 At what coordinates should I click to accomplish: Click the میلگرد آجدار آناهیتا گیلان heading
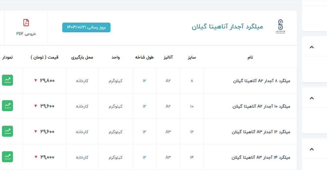click(x=227, y=27)
